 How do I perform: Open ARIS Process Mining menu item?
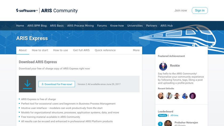click(x=81, y=26)
